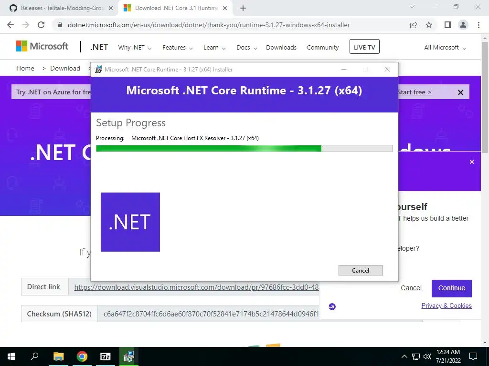
Task: Open the clock and date flyout
Action: [x=448, y=356]
